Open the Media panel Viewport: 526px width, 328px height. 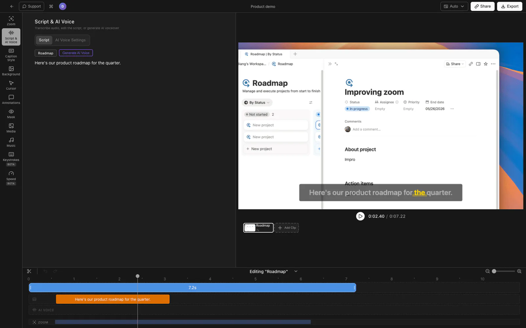click(11, 128)
